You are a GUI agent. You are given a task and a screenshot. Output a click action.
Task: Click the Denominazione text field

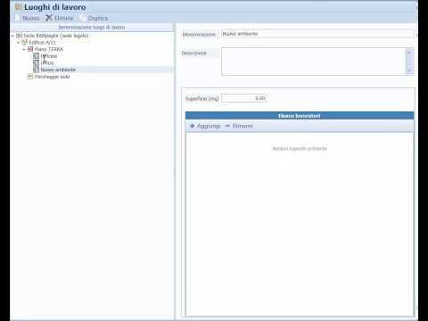[x=317, y=34]
